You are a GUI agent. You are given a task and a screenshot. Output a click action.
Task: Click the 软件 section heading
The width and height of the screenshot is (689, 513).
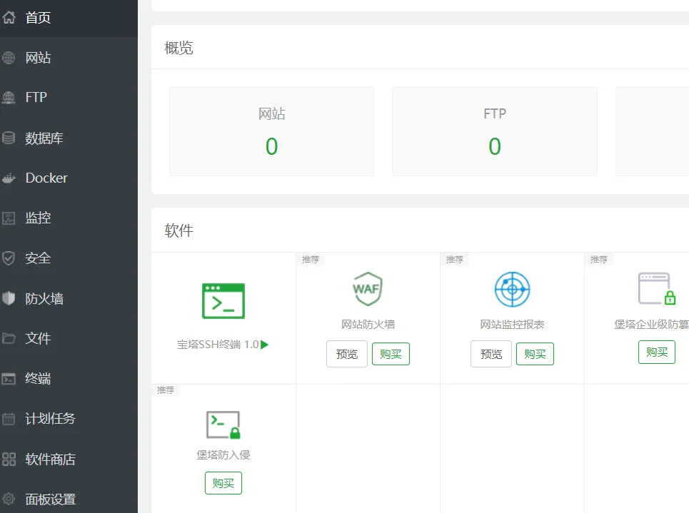point(178,230)
